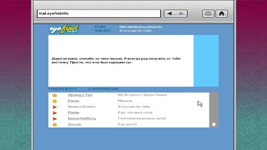
Task: Open the email from Брюси Киббутц
Action: click(82, 118)
